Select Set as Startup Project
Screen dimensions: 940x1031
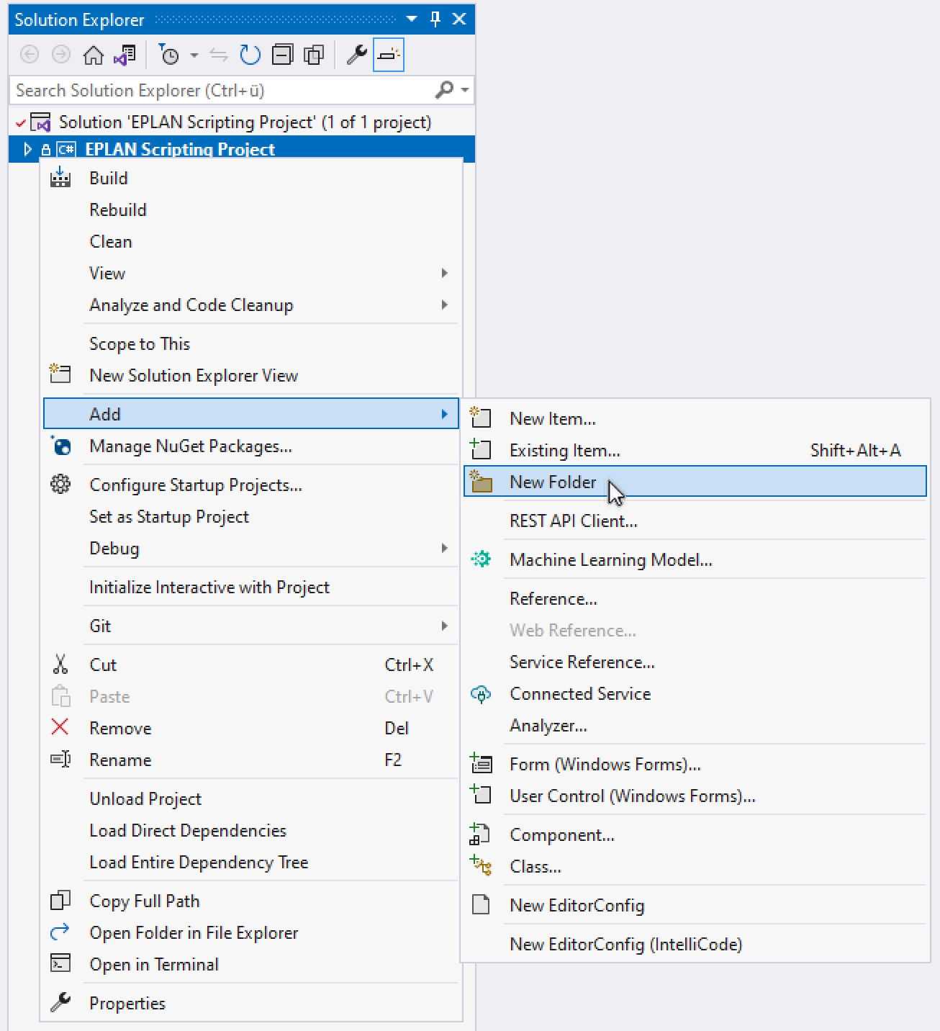251,516
